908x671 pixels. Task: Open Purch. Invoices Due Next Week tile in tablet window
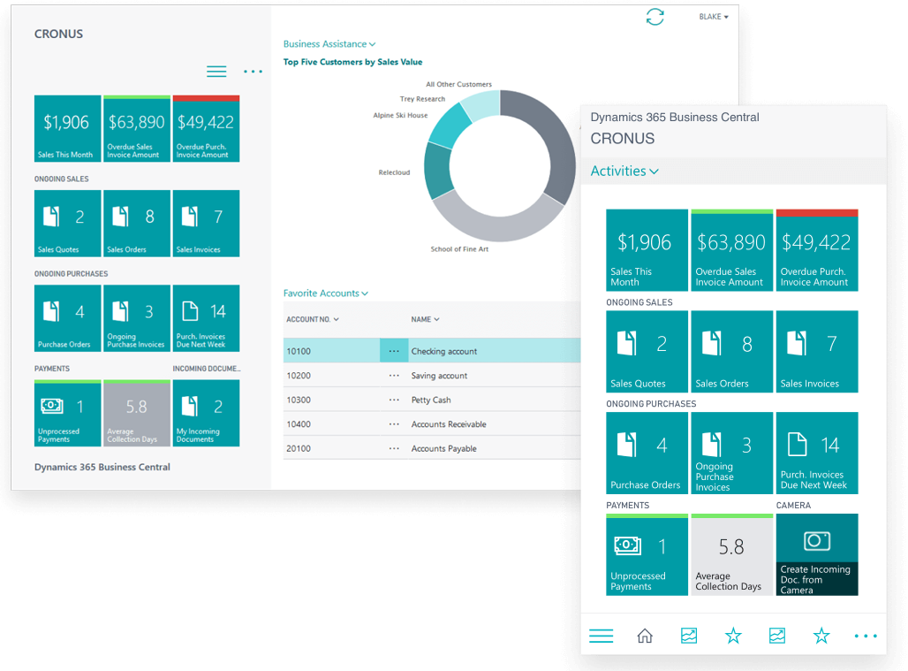pyautogui.click(x=206, y=318)
